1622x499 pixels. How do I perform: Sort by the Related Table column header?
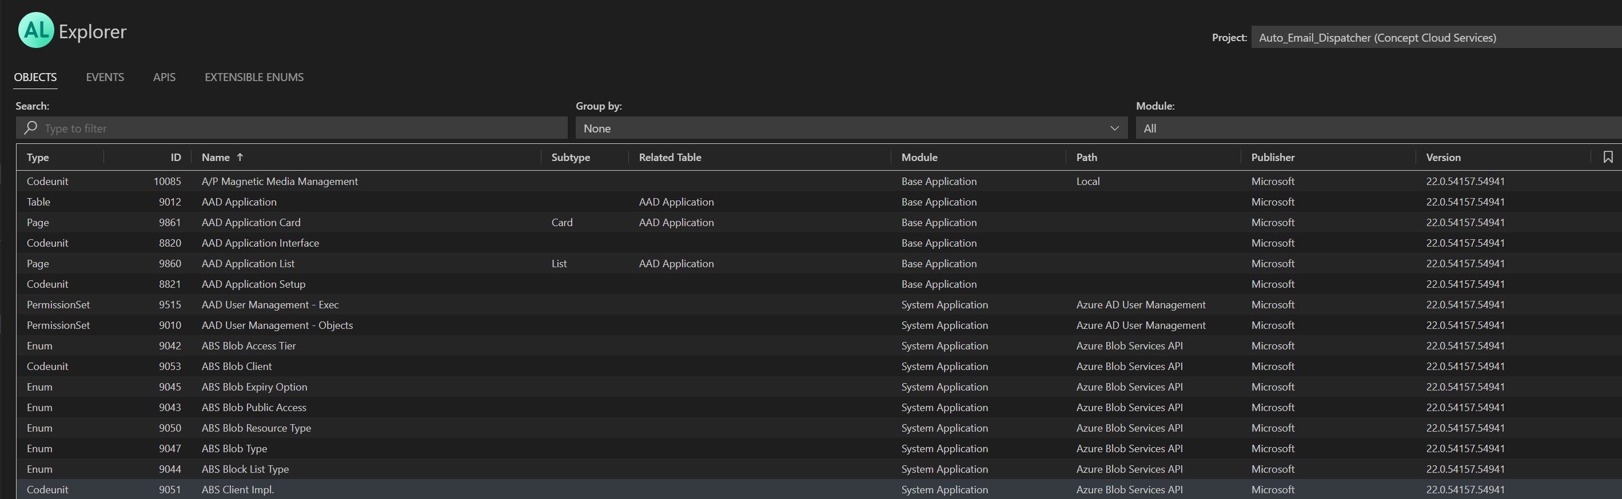(670, 158)
